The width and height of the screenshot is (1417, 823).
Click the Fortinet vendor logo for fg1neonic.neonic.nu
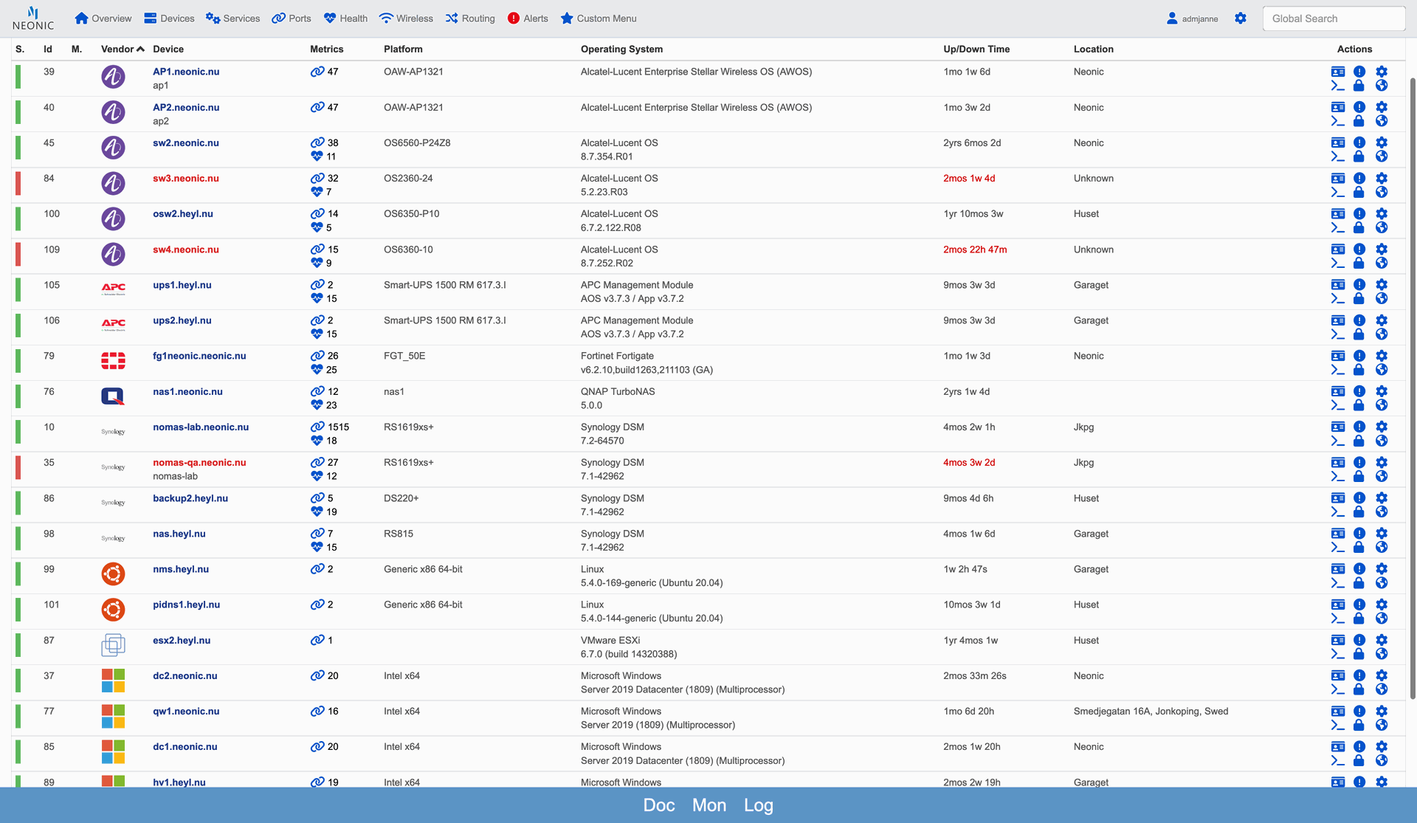[113, 360]
